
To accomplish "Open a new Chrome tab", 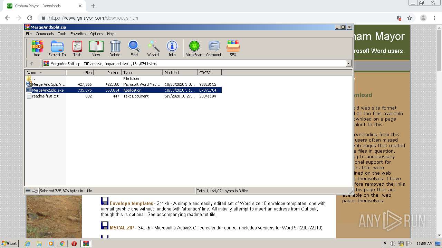I will point(93,6).
